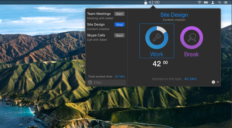The width and height of the screenshot is (232, 128).
Task: Select the Work timer mode
Action: pyautogui.click(x=157, y=41)
